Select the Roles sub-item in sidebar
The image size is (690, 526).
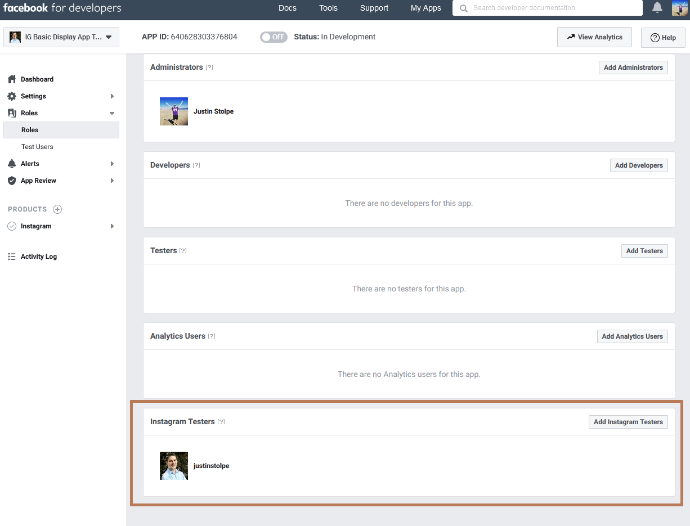pos(61,130)
